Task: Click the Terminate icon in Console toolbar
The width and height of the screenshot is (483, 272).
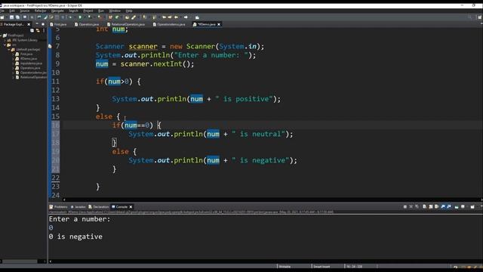Action: [x=405, y=206]
